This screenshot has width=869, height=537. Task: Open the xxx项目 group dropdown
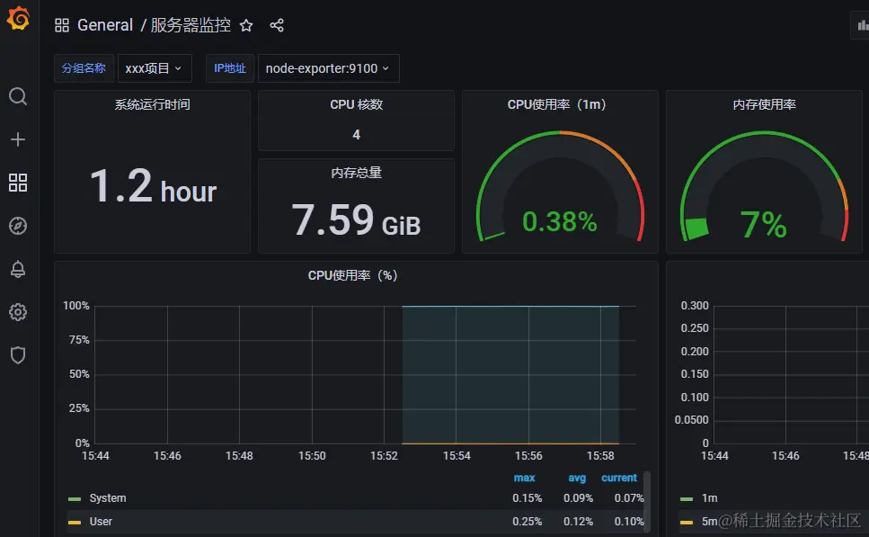coord(155,68)
